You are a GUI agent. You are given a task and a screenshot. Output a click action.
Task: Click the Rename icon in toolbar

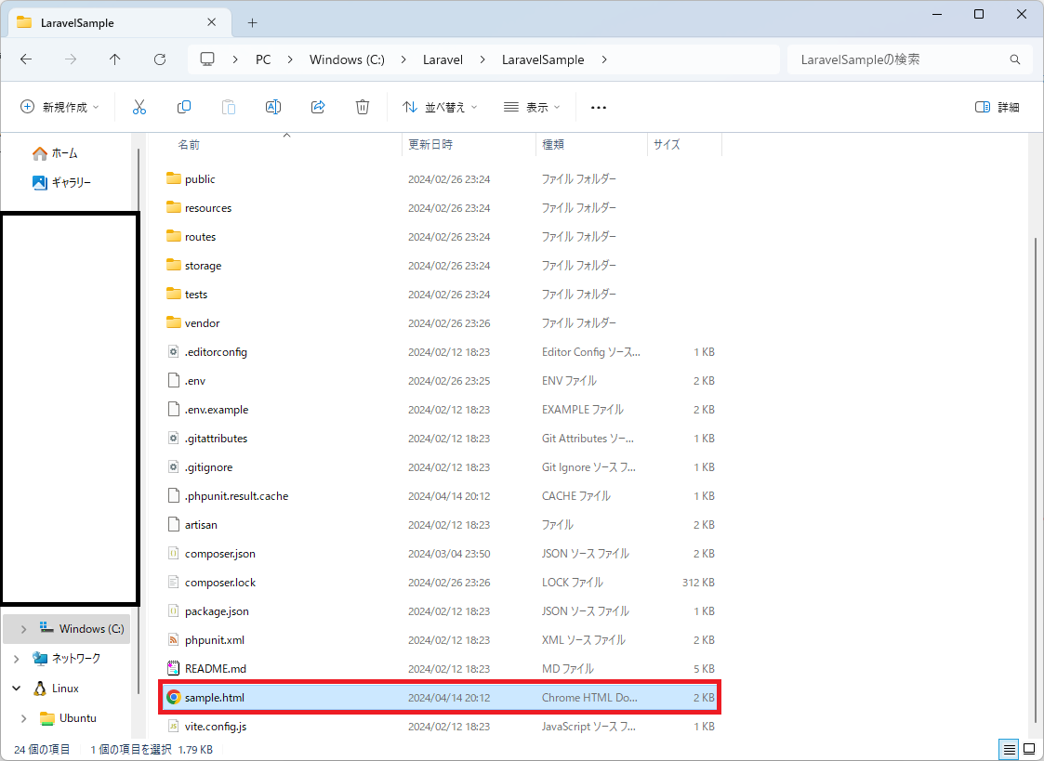tap(273, 107)
